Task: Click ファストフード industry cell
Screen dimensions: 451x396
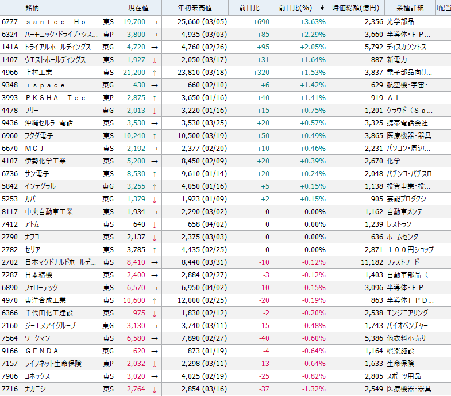Action: coord(403,262)
